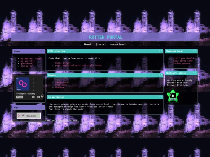Image resolution: width=210 pixels, height=157 pixels.
Task: Play the MP3 player in wip! panel
Action: click(19, 116)
